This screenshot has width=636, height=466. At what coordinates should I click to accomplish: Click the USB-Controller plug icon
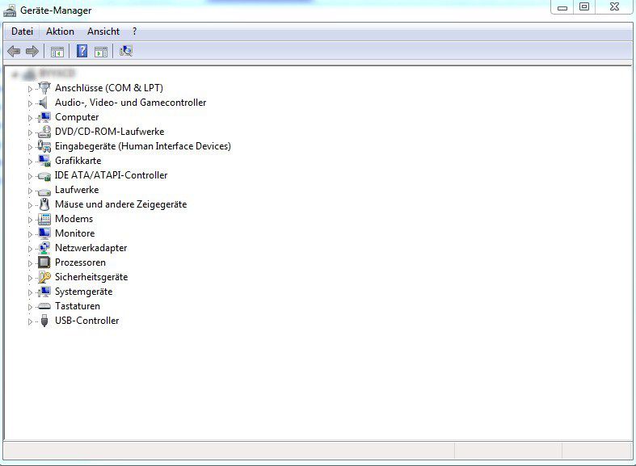44,321
